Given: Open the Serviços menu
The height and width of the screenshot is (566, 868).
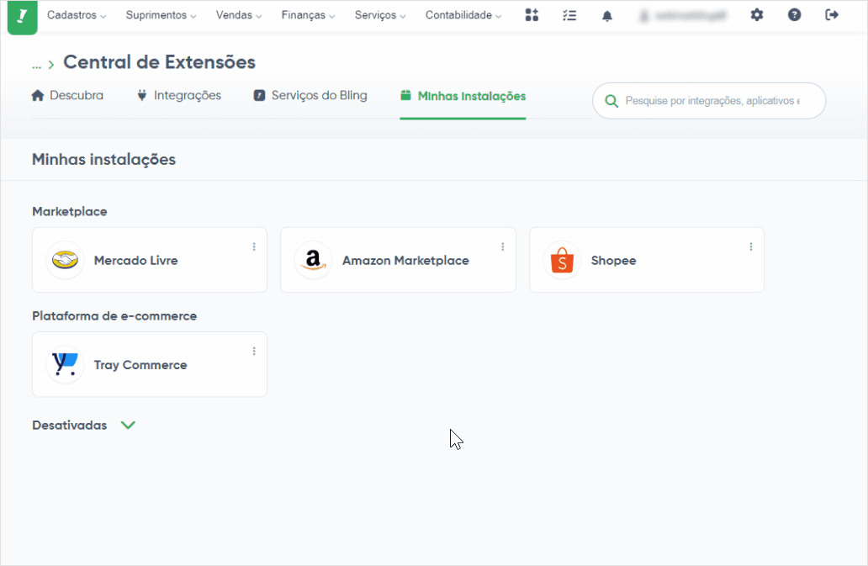Looking at the screenshot, I should tap(380, 15).
